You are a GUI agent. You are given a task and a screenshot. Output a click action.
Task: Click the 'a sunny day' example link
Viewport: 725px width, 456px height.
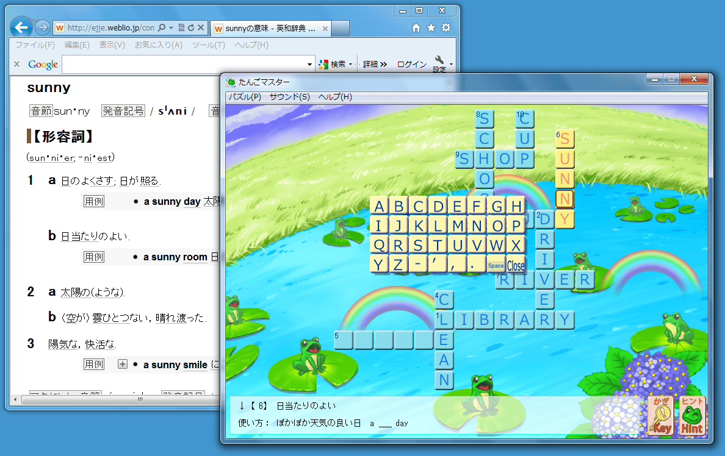172,201
